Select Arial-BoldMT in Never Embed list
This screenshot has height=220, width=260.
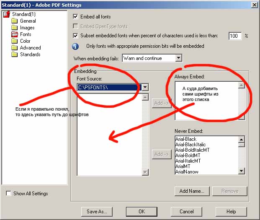pos(188,155)
